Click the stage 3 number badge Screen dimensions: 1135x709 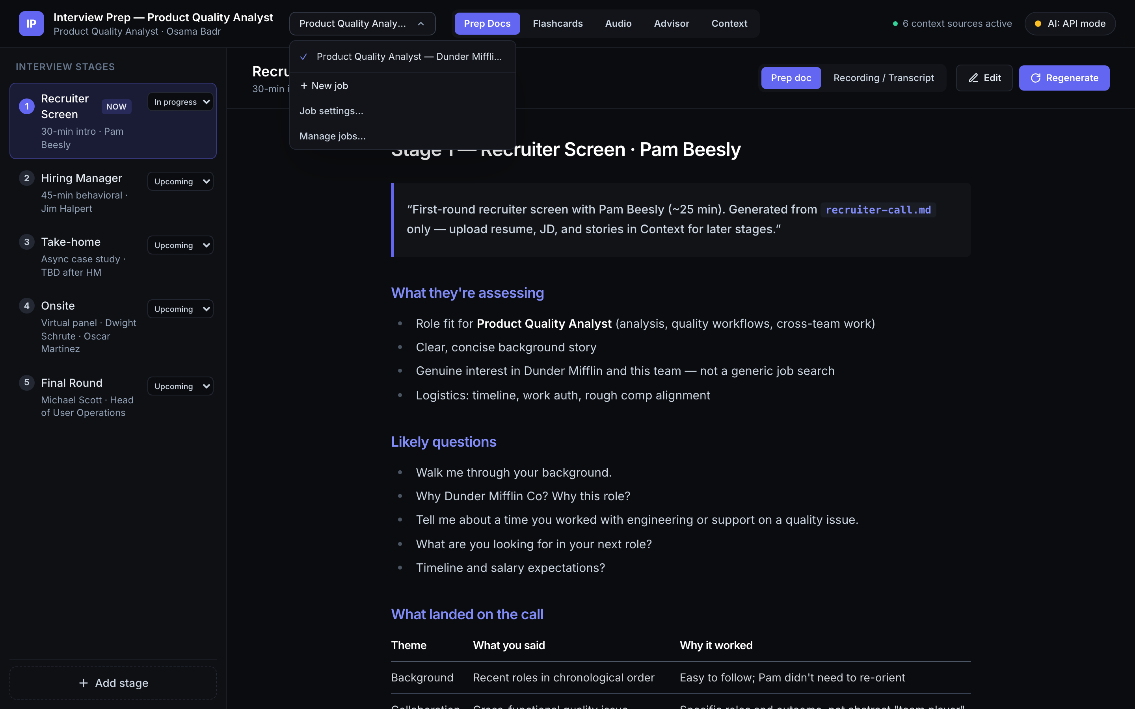27,242
